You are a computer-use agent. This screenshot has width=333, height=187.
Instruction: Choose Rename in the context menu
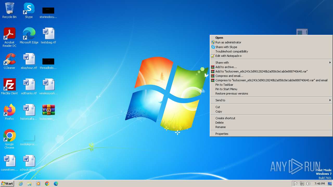point(271,127)
